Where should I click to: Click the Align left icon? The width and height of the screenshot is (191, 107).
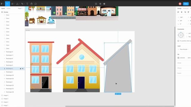click(x=178, y=12)
